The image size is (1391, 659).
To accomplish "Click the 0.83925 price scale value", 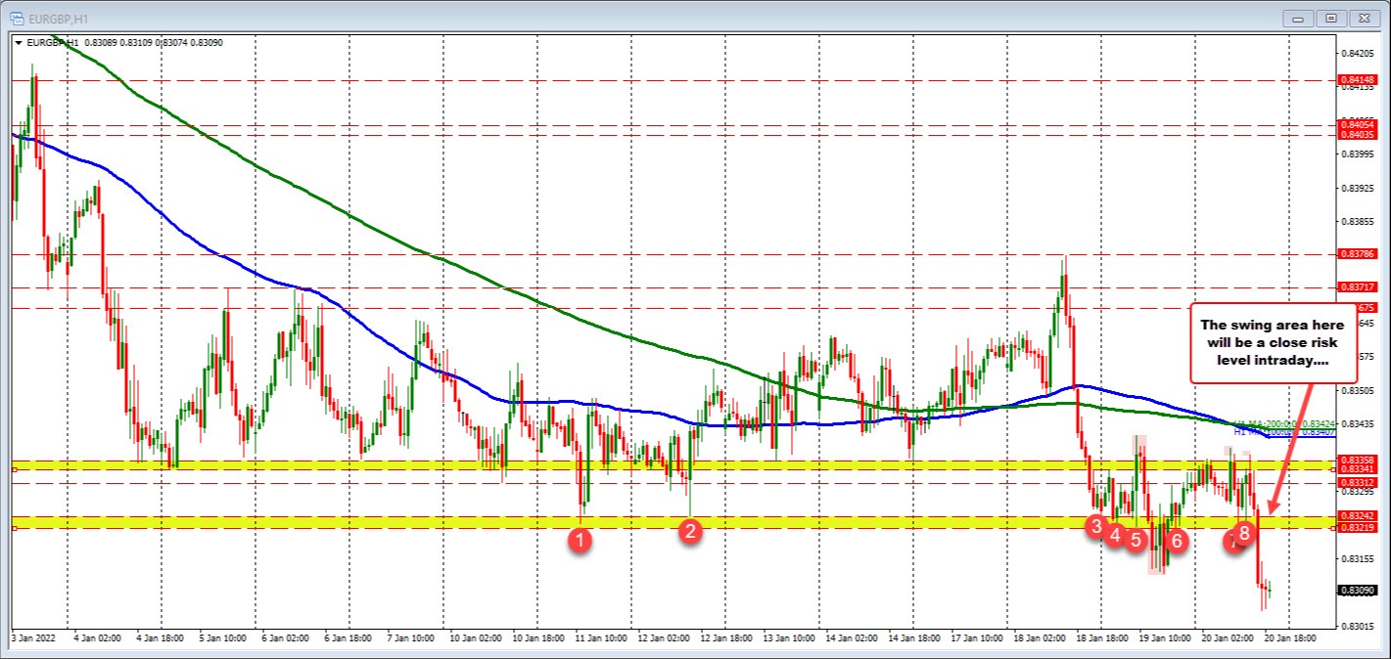I will [1359, 188].
